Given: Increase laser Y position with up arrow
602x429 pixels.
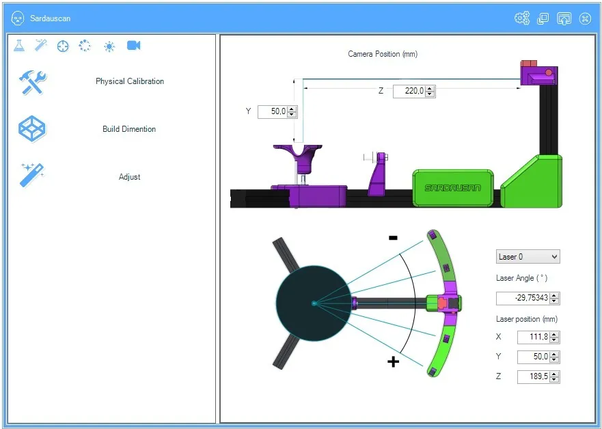Looking at the screenshot, I should (x=554, y=354).
